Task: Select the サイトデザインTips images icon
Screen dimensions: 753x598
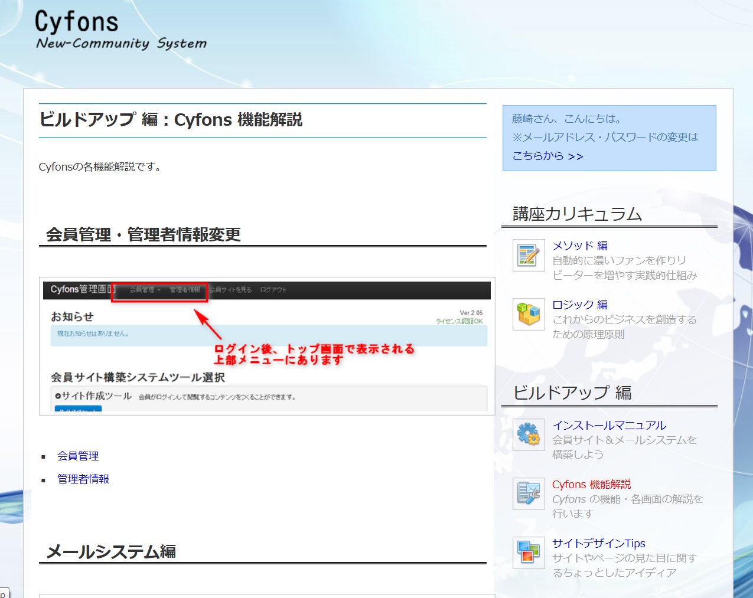Action: coord(528,553)
